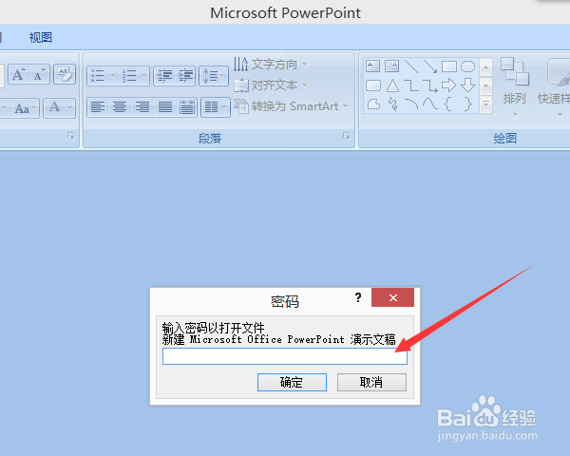Open the 文字方向 text direction menu
570x456 pixels.
click(271, 65)
